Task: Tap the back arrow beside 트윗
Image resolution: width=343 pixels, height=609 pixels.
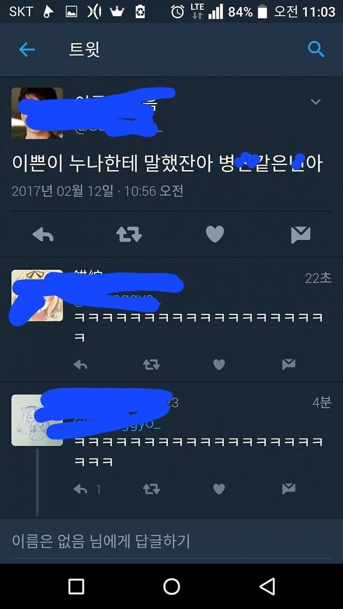Action: (27, 50)
